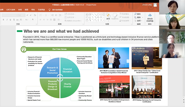Toggle Underline formatting button
Image resolution: width=185 pixels, height=107 pixels.
[x=10, y=20]
